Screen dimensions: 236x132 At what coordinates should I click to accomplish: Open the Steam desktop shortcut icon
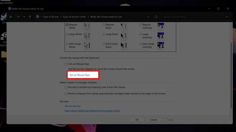click(x=4, y=16)
